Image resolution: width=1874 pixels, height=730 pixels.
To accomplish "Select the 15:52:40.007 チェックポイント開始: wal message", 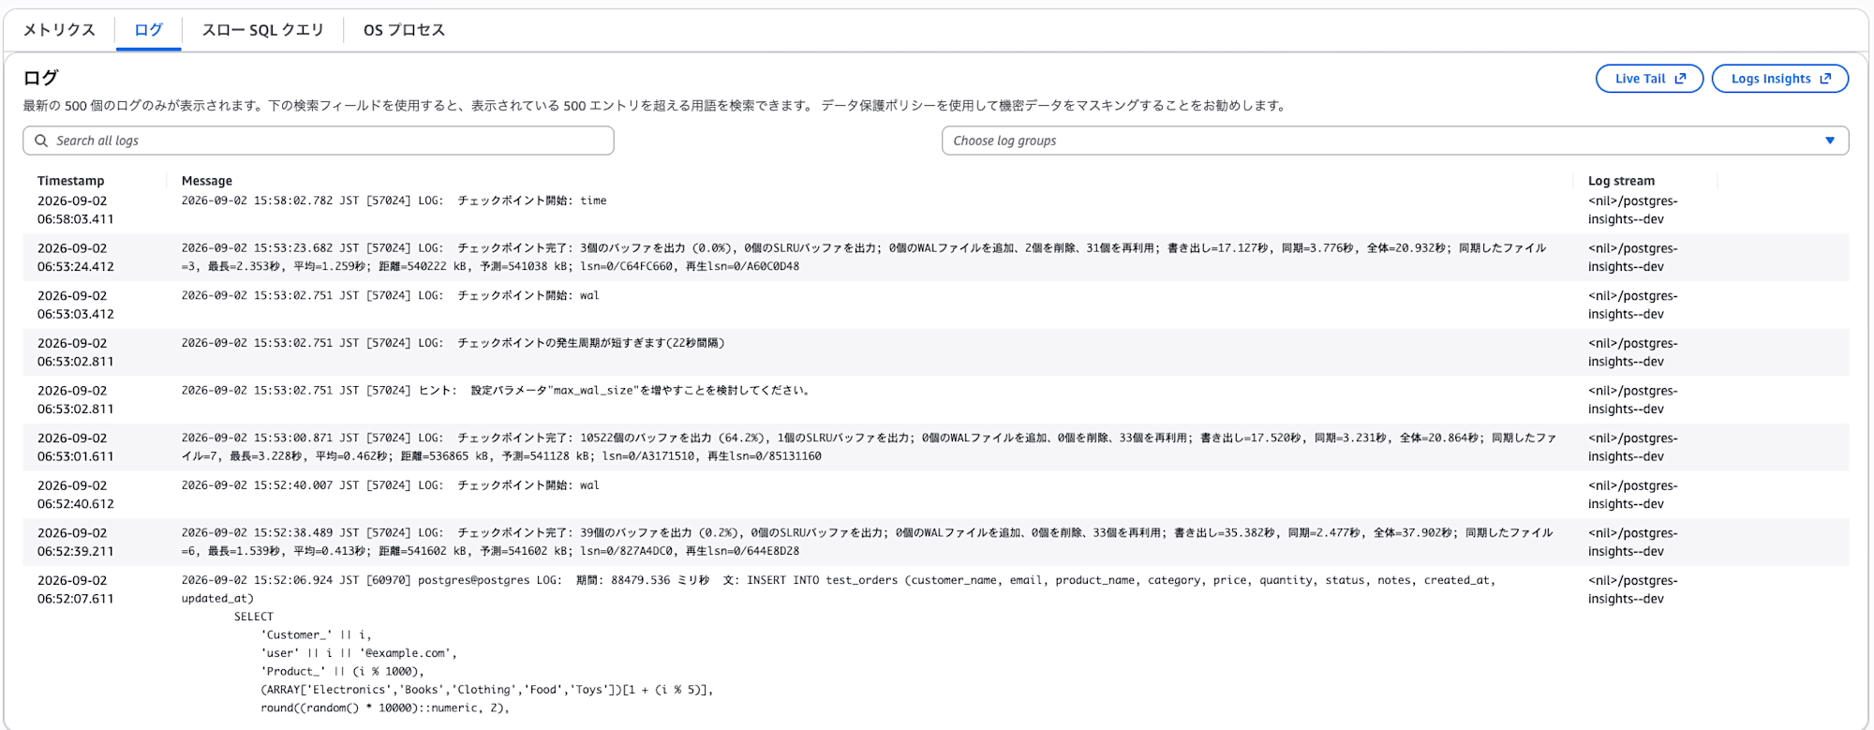I will pyautogui.click(x=391, y=485).
